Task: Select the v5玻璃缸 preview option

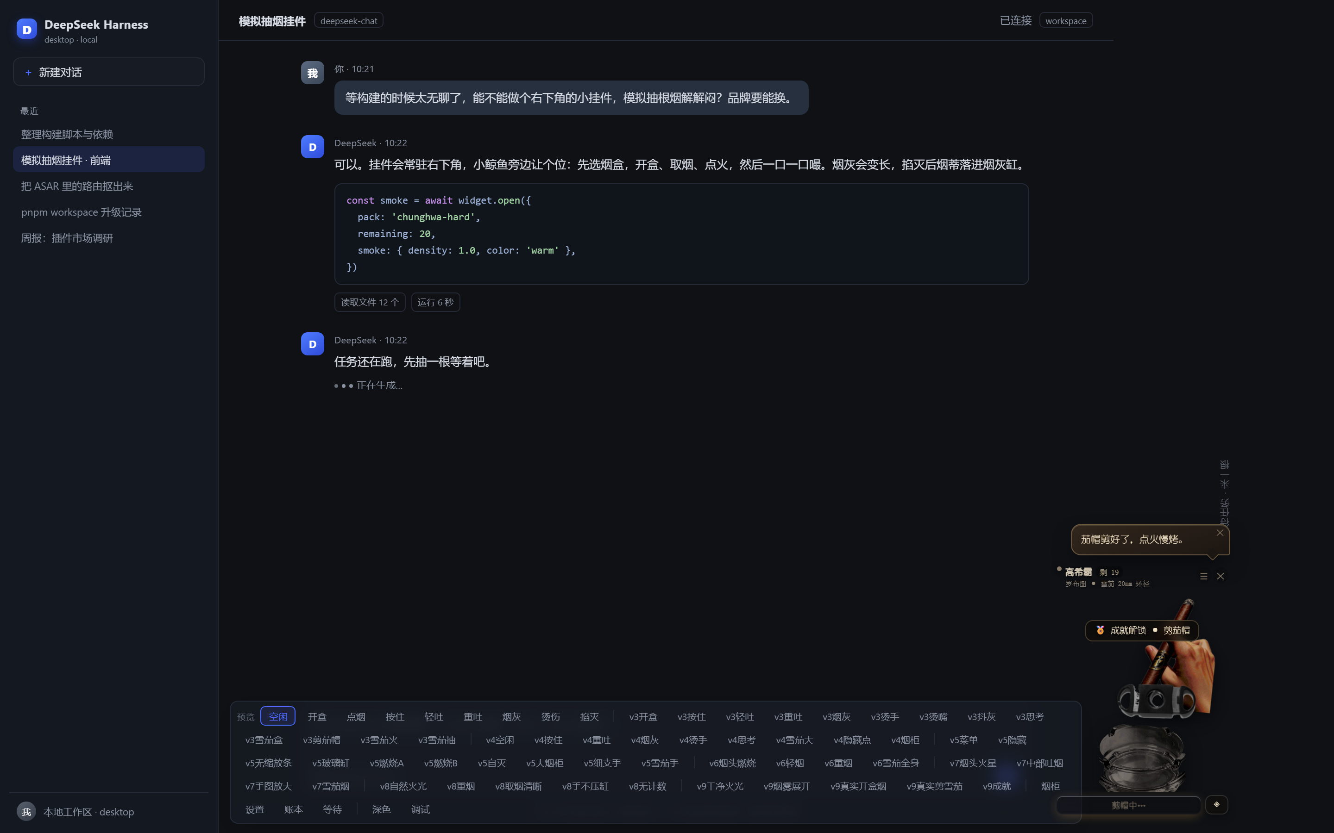Action: [x=331, y=763]
